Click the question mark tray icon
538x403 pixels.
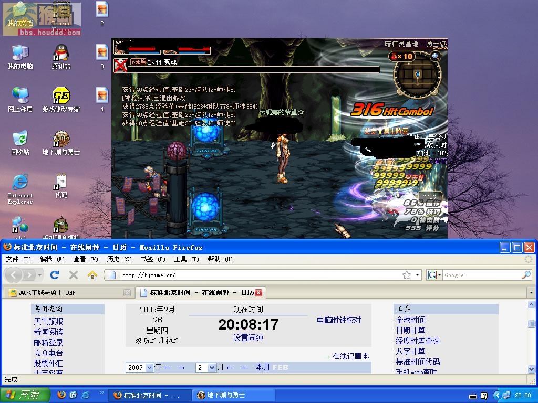coord(484,396)
